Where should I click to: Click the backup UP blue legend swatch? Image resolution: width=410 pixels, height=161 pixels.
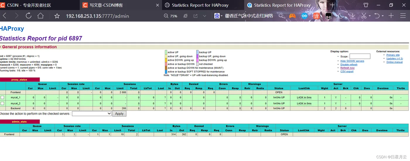197,52
